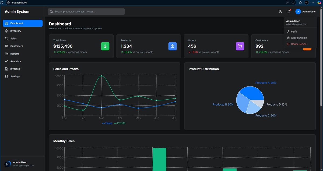Toggle dark mode with the moon icon
This screenshot has height=171, width=323.
click(x=280, y=11)
